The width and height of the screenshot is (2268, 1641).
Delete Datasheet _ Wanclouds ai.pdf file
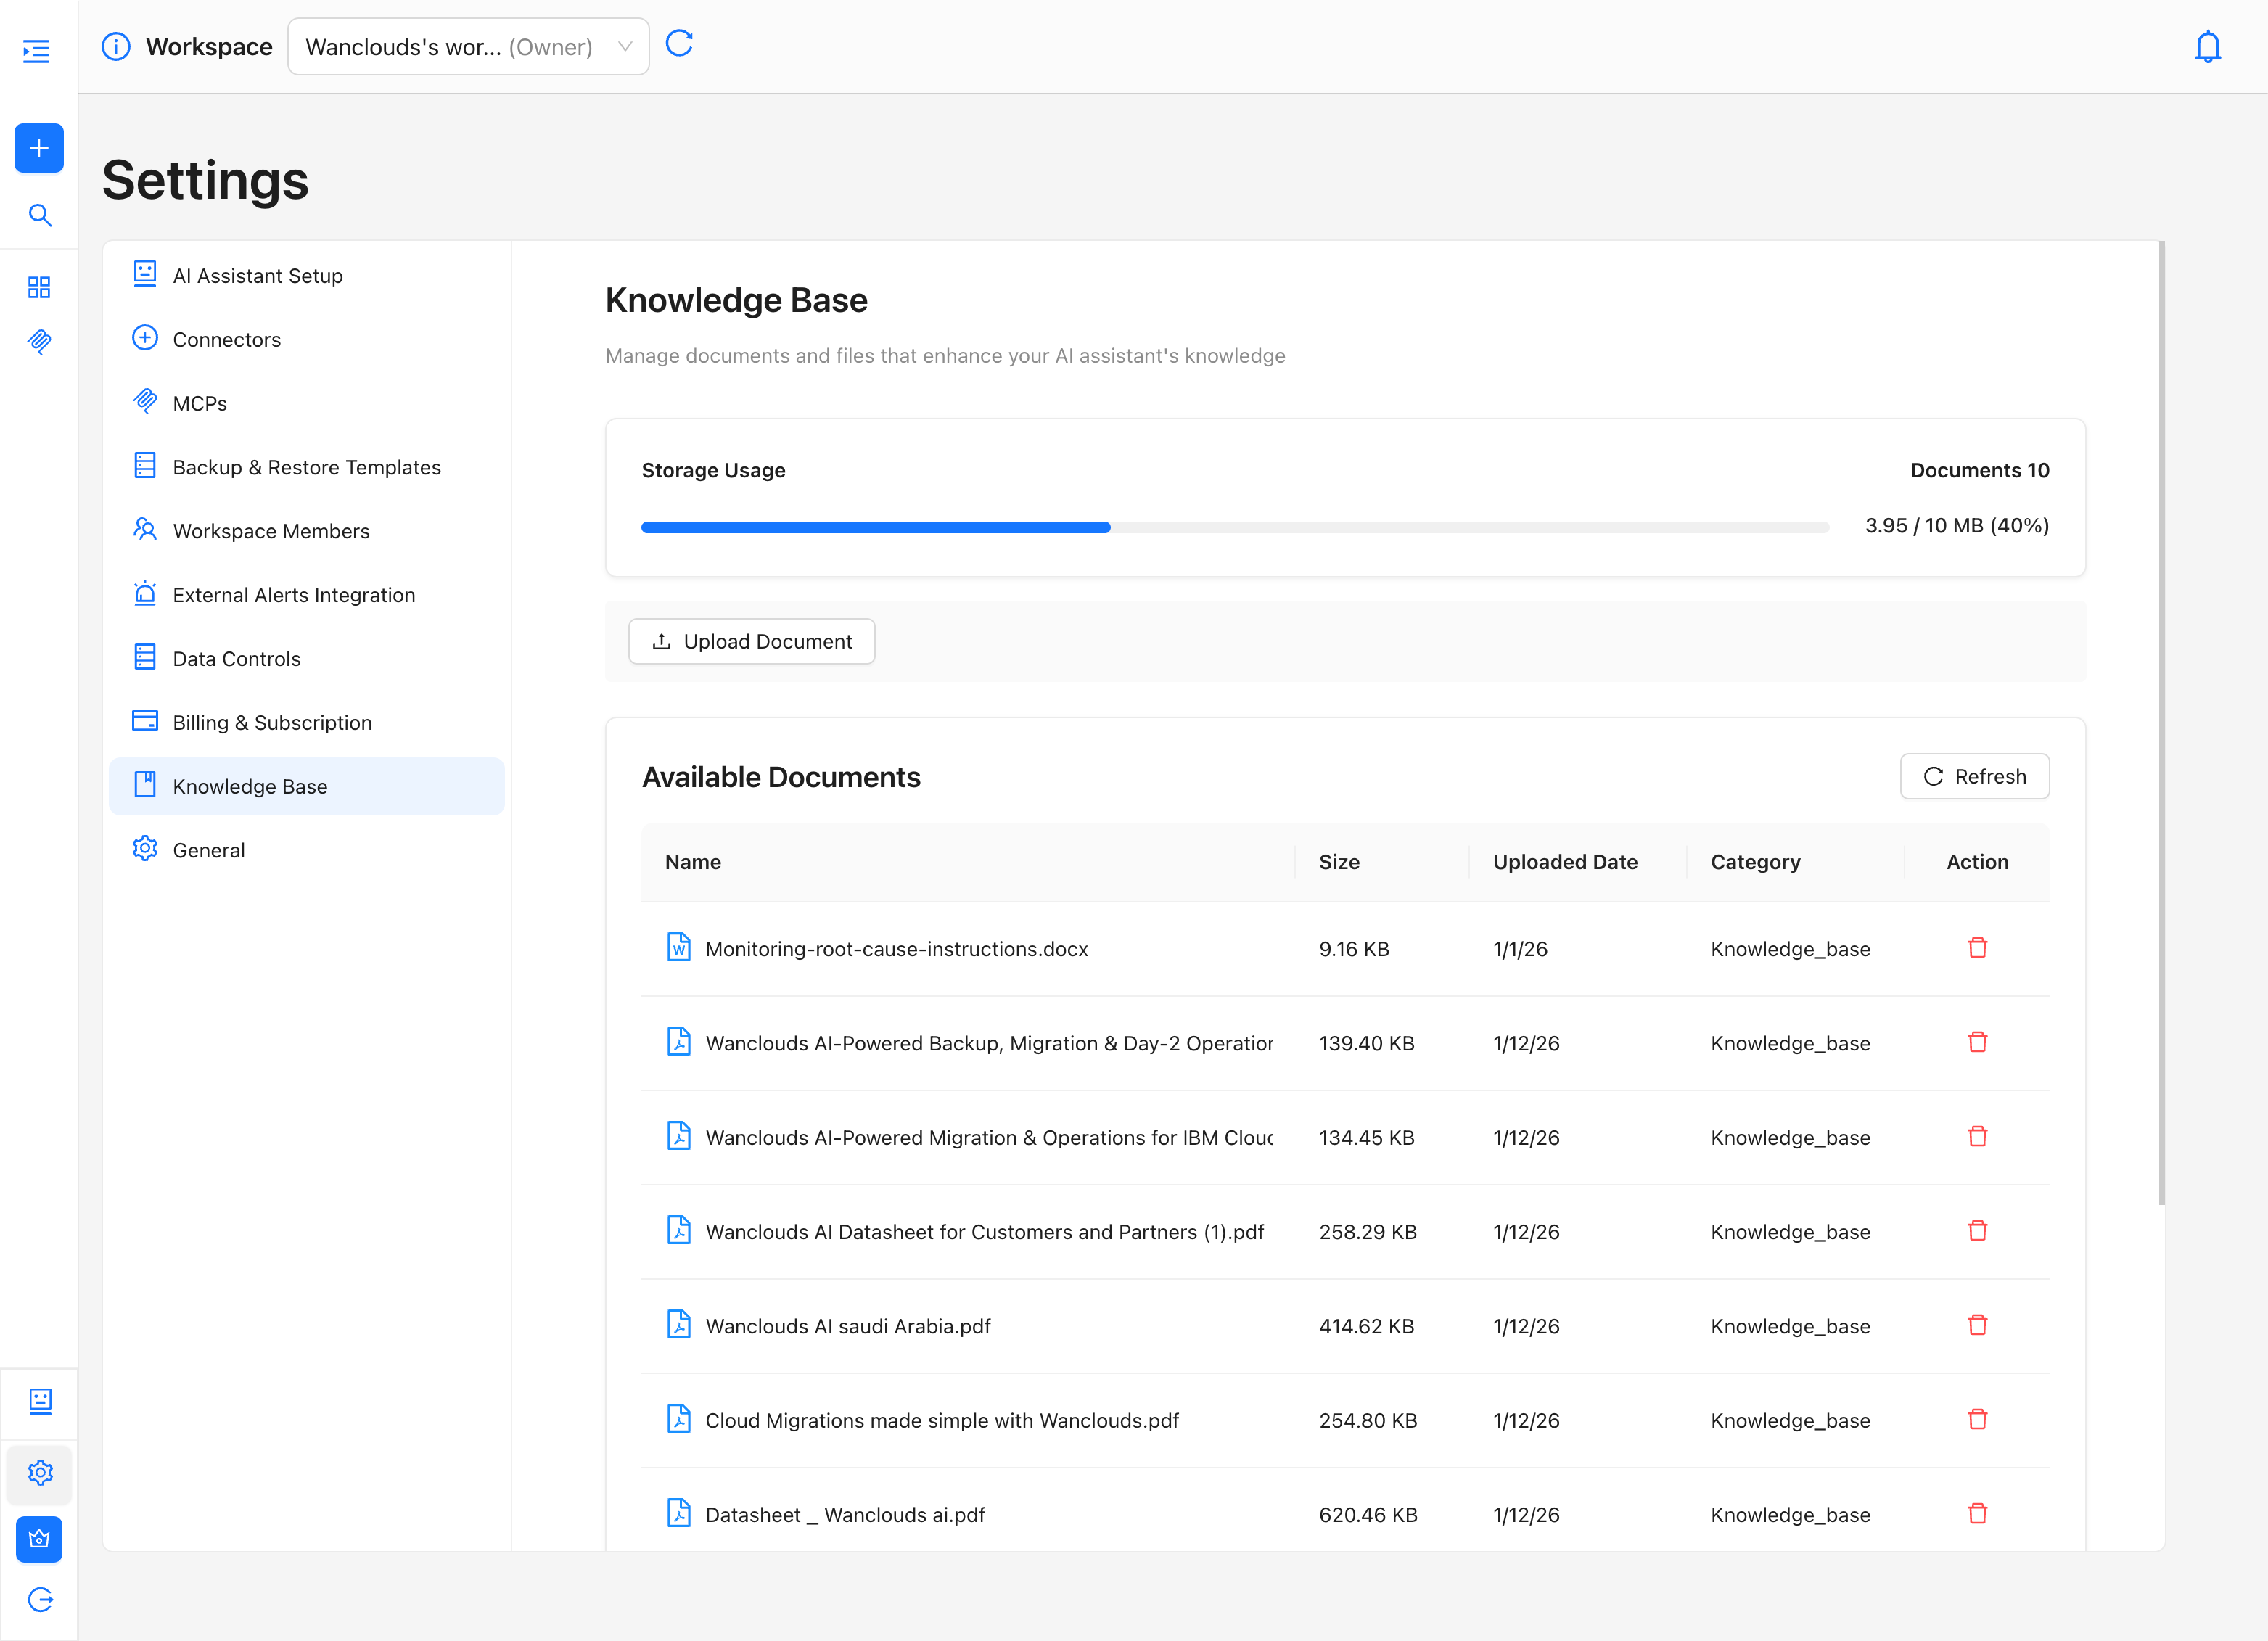pyautogui.click(x=1976, y=1513)
